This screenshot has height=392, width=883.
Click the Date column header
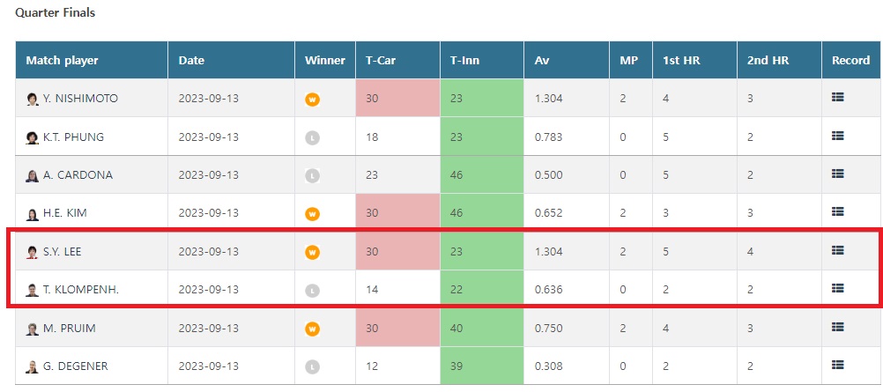click(191, 60)
